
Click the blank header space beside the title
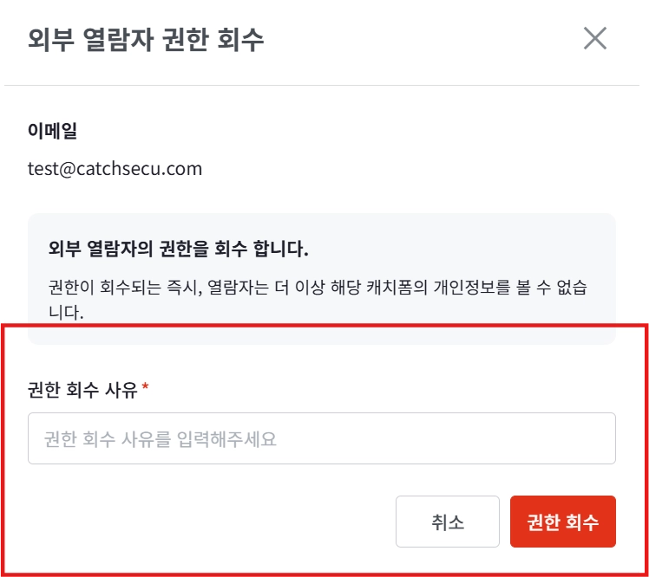pyautogui.click(x=416, y=40)
